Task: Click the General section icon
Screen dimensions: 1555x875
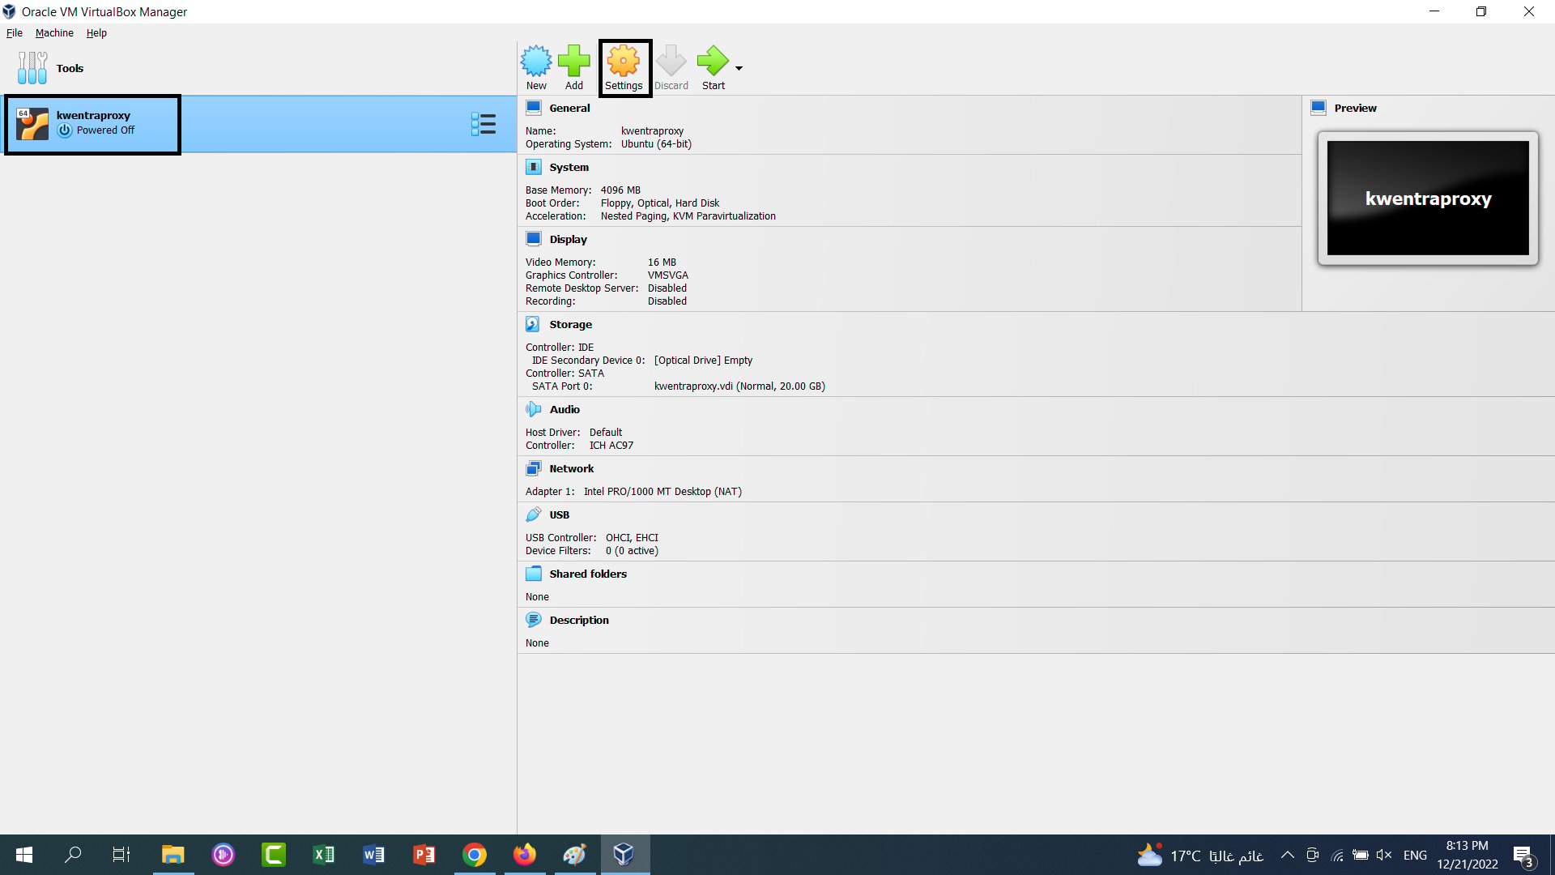Action: coord(534,108)
